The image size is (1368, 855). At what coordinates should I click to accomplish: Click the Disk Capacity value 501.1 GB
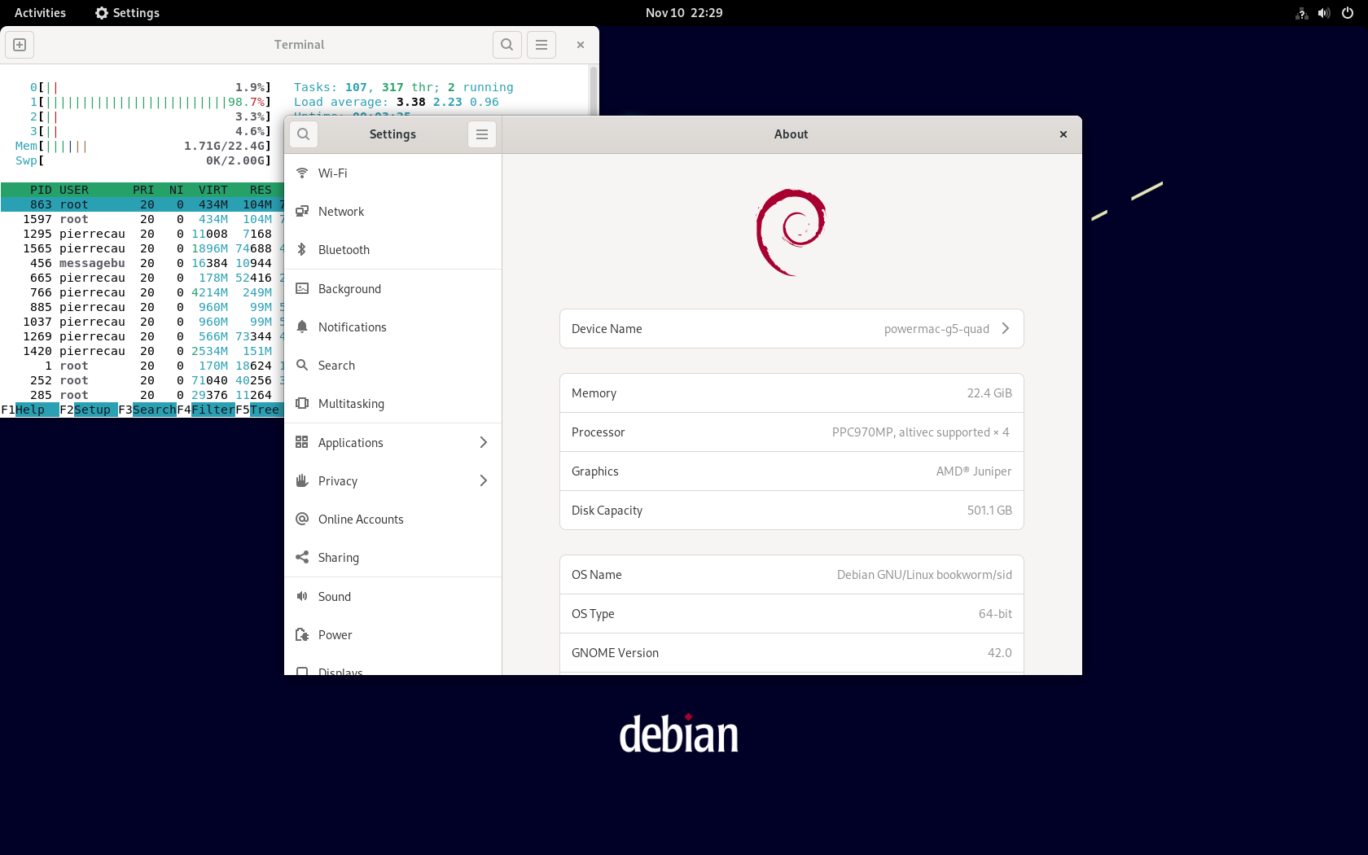(x=989, y=510)
